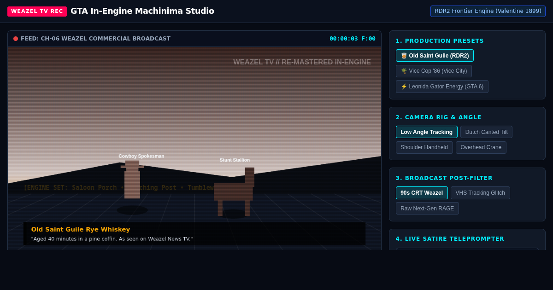Click the RDR2 Frontier Engine badge
This screenshot has height=290, width=553.
[x=488, y=11]
